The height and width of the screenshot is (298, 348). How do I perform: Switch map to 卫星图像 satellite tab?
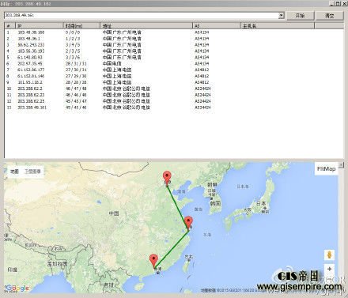(33, 172)
